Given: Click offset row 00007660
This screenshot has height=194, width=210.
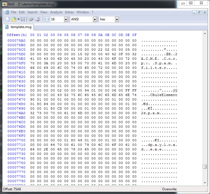Looking at the screenshot, I should click(16, 95).
